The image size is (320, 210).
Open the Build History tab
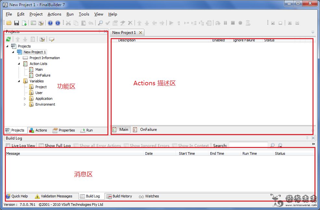point(119,196)
